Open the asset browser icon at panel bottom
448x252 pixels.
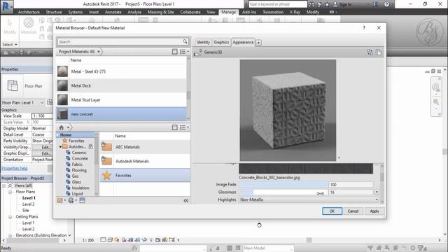pyautogui.click(x=83, y=201)
